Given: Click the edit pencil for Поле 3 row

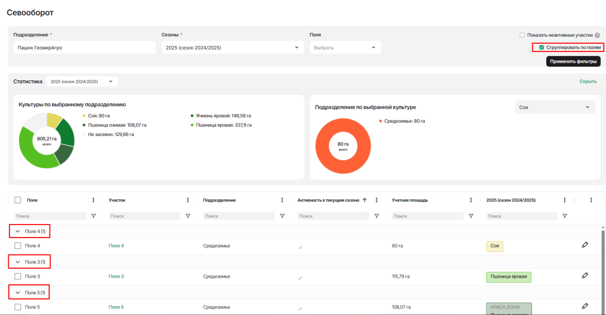Looking at the screenshot, I should [585, 275].
